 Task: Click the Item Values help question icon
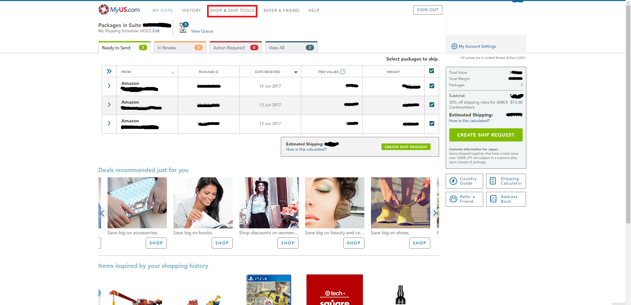tap(343, 71)
